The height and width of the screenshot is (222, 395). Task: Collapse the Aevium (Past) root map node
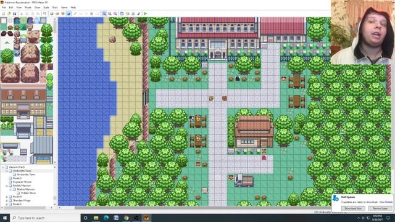click(2, 167)
